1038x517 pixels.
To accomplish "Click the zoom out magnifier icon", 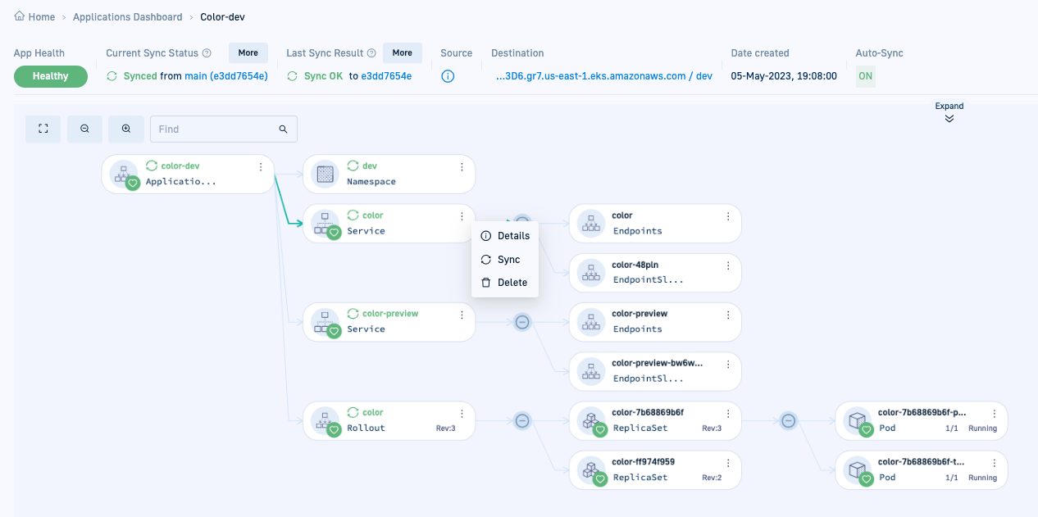I will tap(84, 129).
